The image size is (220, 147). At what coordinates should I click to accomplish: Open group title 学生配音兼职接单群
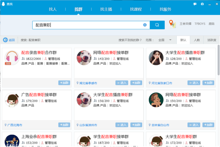(111, 137)
